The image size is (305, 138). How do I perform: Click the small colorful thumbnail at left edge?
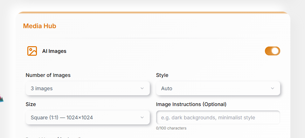click(x=2, y=98)
